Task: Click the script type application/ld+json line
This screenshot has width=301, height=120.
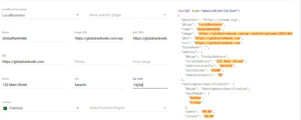Action: point(209,11)
